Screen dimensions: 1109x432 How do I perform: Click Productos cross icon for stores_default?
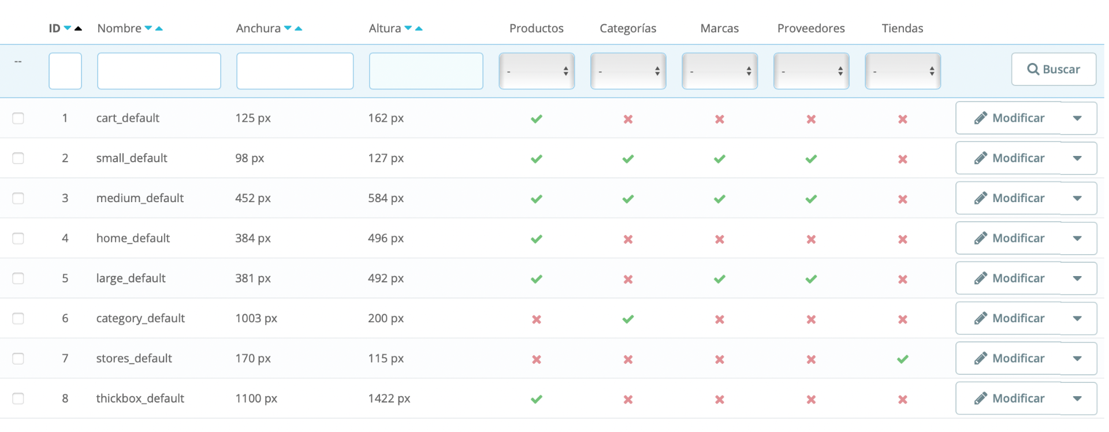click(x=537, y=359)
